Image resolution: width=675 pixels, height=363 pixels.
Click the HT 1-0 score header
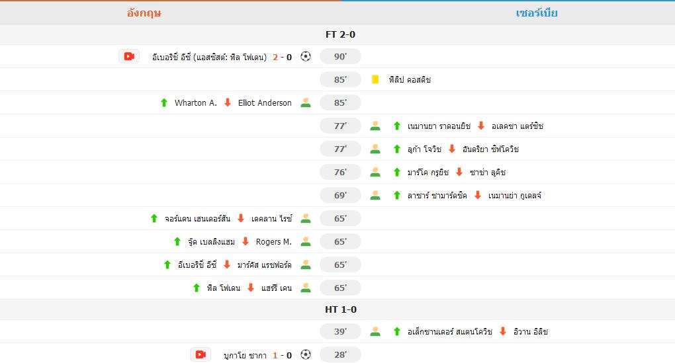click(340, 309)
